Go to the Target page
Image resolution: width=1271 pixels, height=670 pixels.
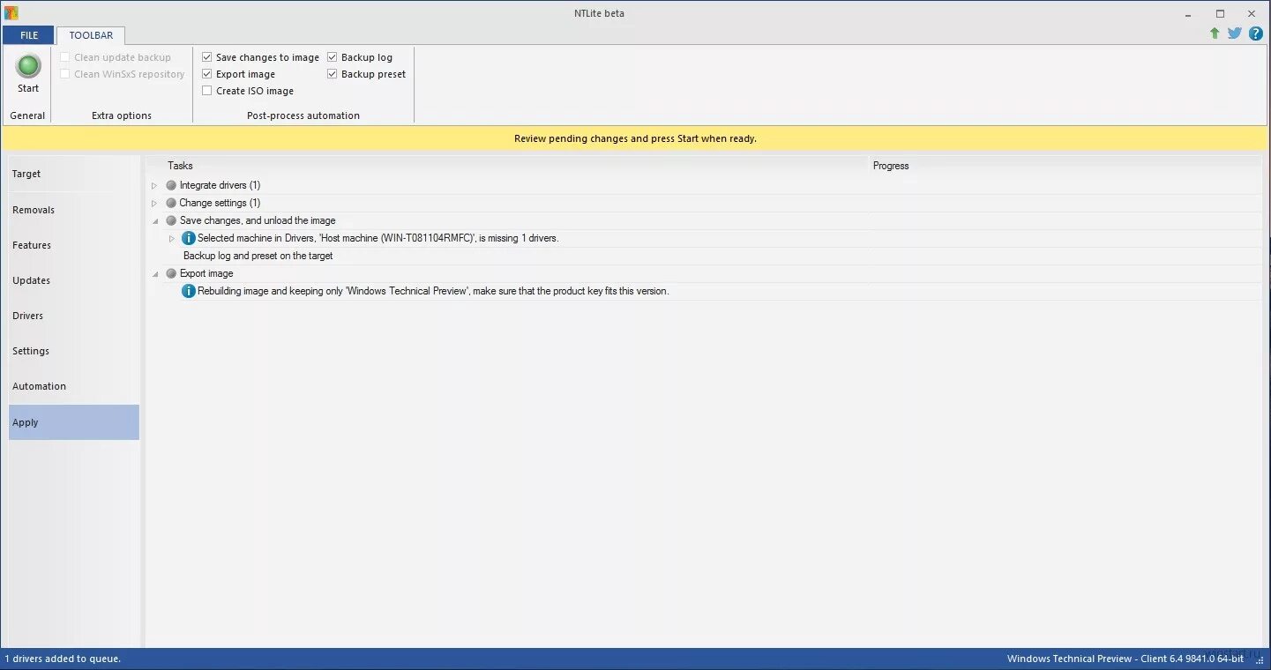coord(74,174)
